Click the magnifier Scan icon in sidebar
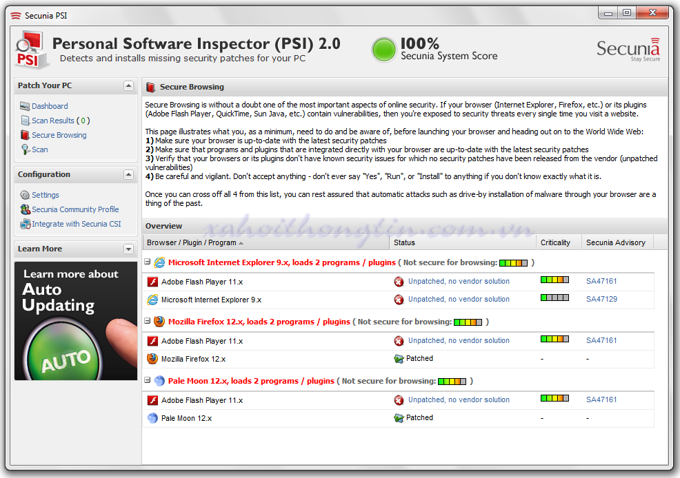 [26, 149]
